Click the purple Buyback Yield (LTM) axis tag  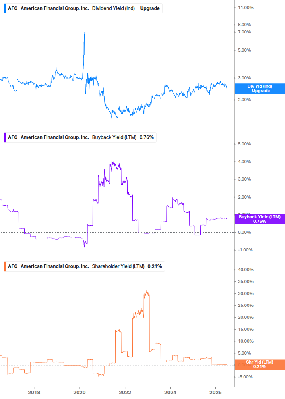260,219
